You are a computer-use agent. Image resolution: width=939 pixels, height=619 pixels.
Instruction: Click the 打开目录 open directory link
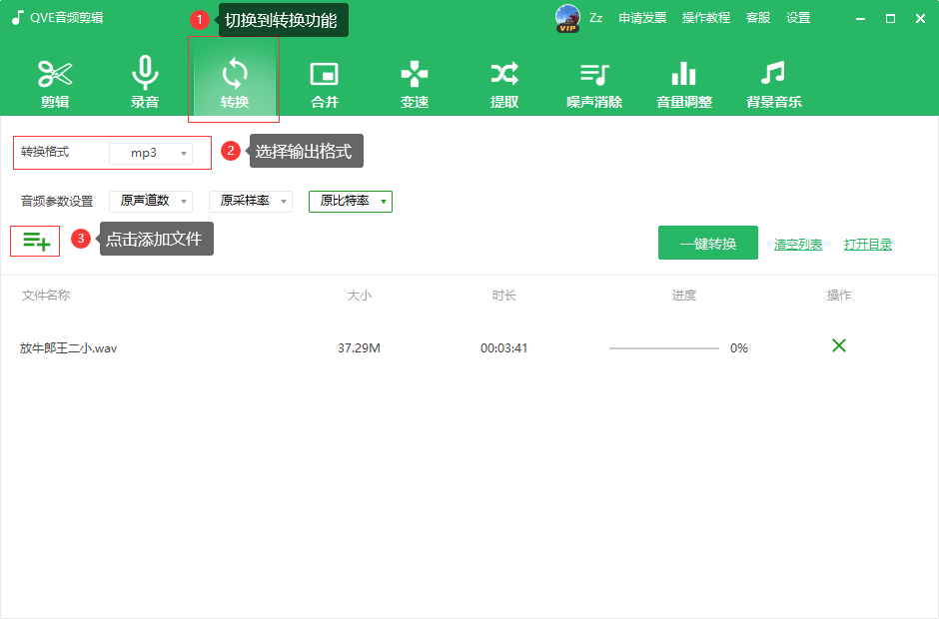(868, 243)
